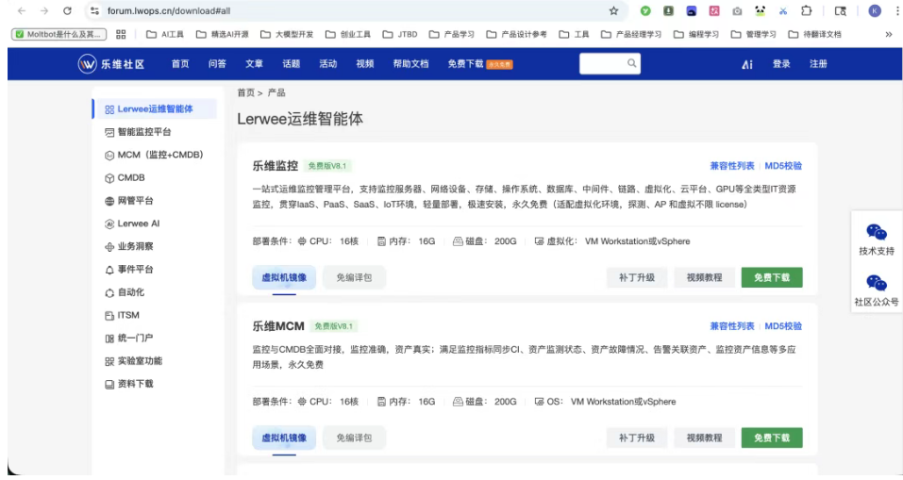Viewport: 903px width, 480px height.
Task: Open 事件平台 bell icon in sidebar
Action: click(x=109, y=270)
